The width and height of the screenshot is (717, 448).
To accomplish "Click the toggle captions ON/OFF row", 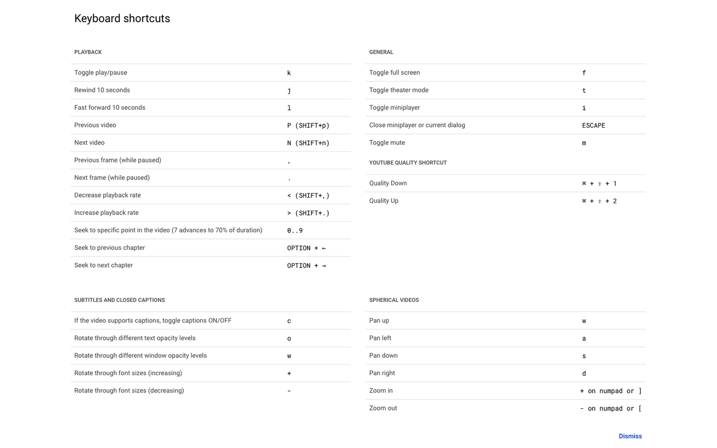I will click(211, 321).
